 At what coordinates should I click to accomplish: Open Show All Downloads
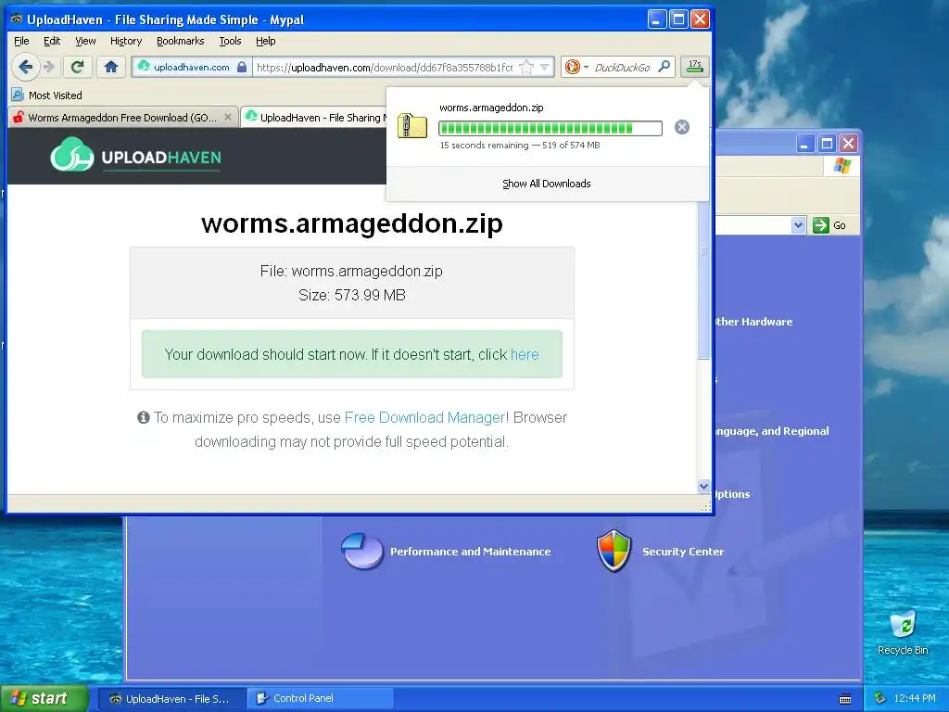point(547,184)
